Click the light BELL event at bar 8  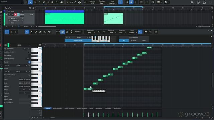click(113, 19)
